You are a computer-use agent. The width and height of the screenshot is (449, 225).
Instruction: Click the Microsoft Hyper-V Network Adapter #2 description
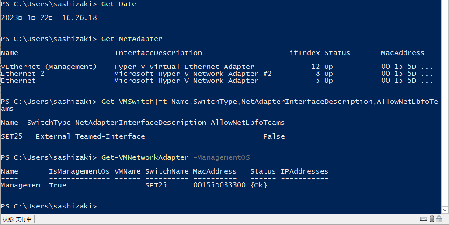pos(193,74)
